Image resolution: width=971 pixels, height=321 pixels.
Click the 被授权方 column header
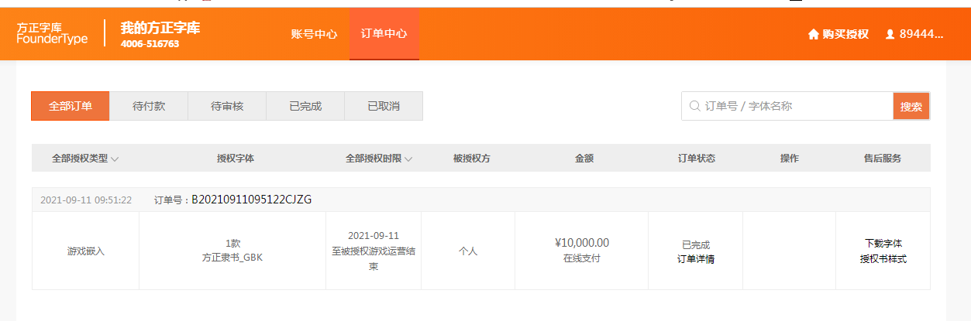click(472, 158)
